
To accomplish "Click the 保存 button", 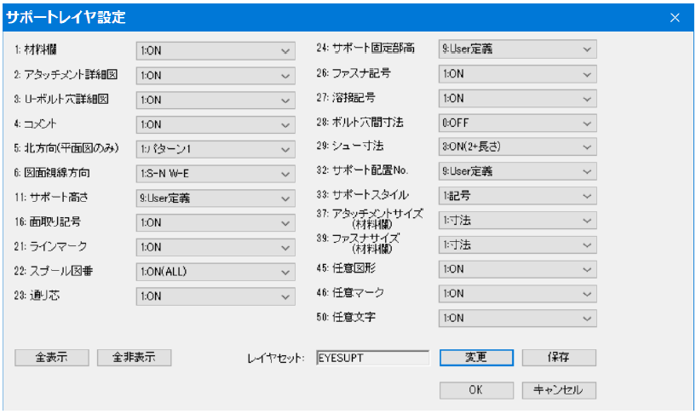I will 559,357.
